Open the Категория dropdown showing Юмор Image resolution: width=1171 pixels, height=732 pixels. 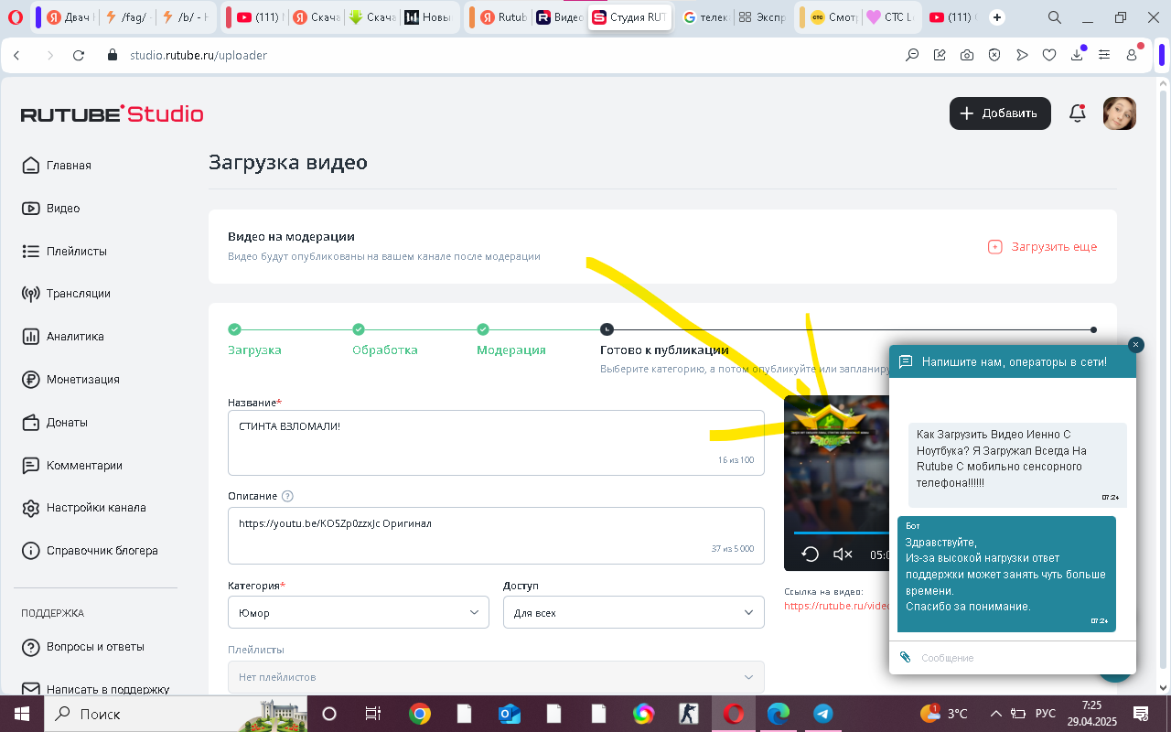coord(359,613)
